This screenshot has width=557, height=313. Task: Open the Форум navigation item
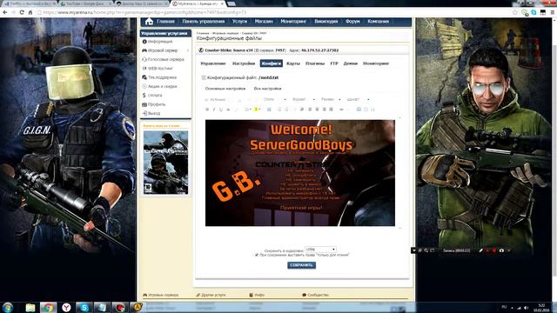(352, 22)
